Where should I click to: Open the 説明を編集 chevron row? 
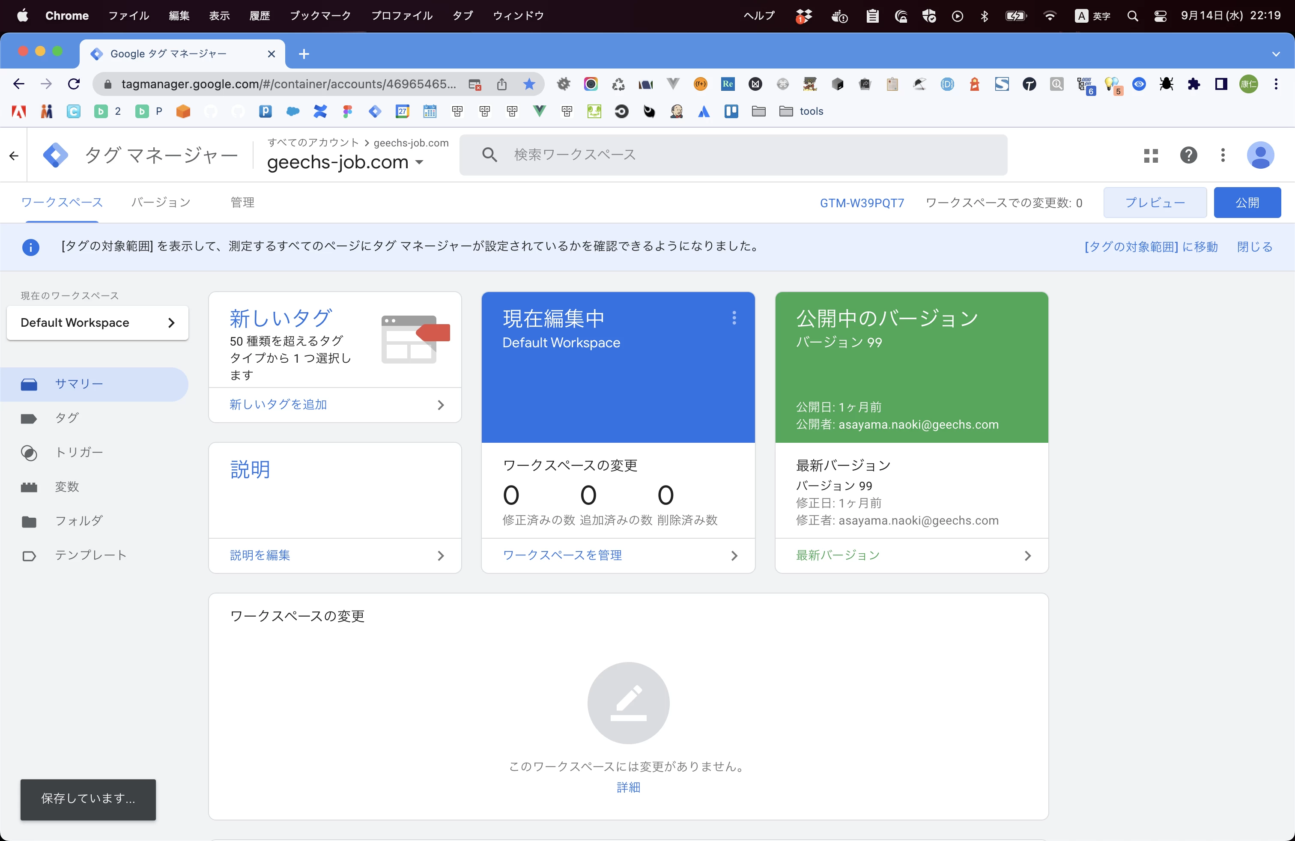pos(335,555)
